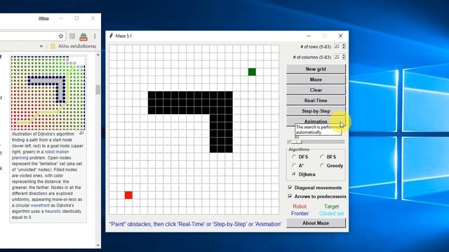Click the red robot start cell

[128, 195]
